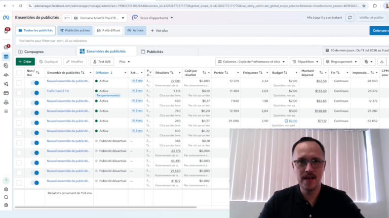Toggle off the Trafic Reel 3 FB ad set
This screenshot has height=218, width=389.
click(35, 93)
